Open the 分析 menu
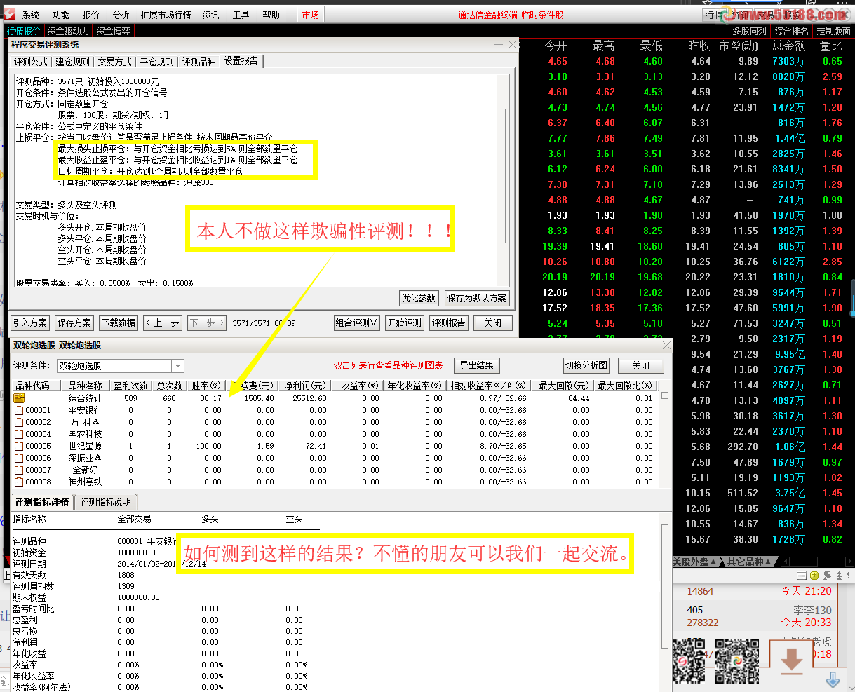Viewport: 855px width, 692px height. pyautogui.click(x=121, y=15)
